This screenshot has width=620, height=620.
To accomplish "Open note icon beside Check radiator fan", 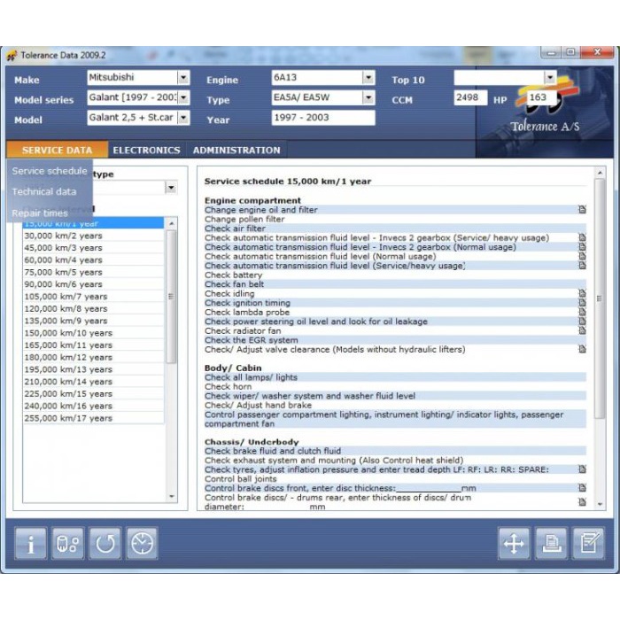I will pyautogui.click(x=582, y=330).
